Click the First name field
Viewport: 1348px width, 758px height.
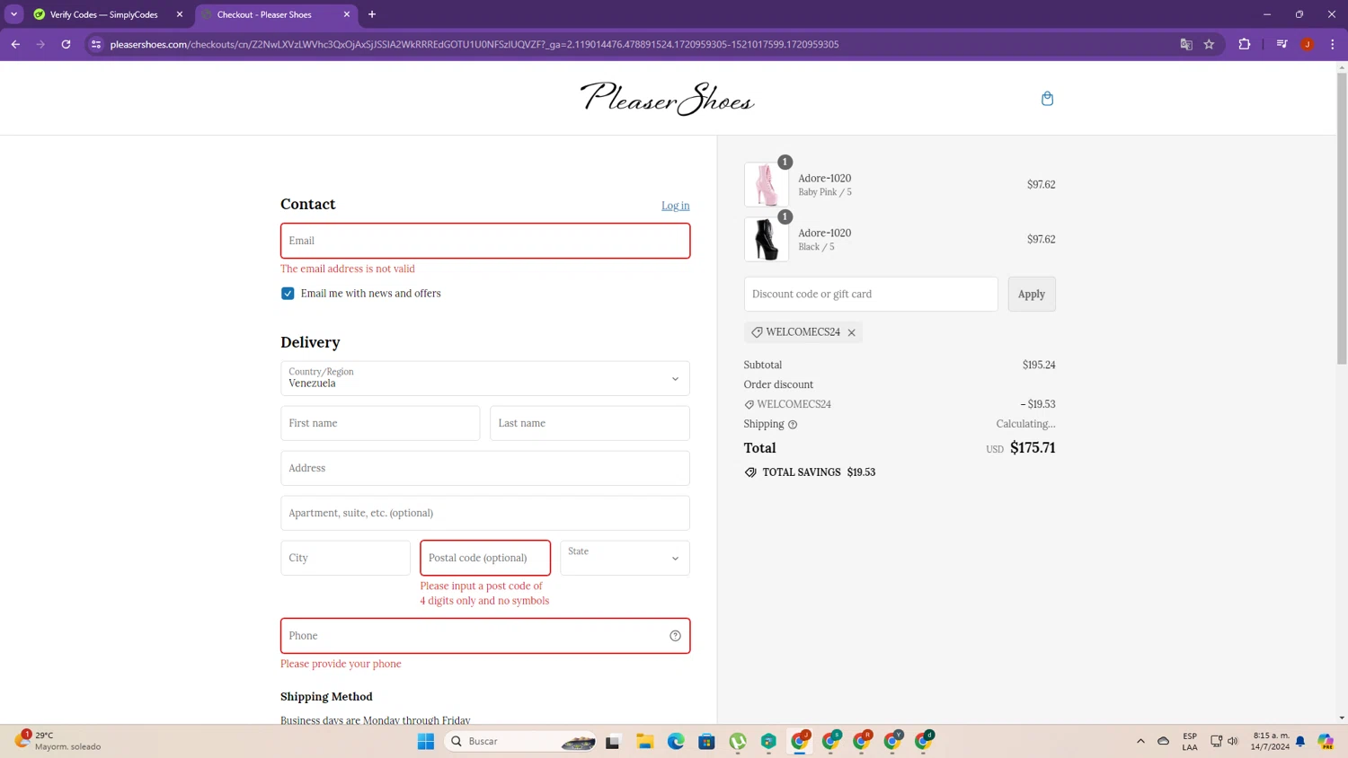coord(380,423)
